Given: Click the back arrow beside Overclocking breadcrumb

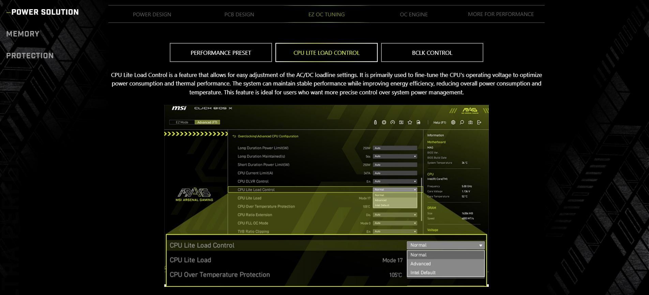Looking at the screenshot, I should [234, 136].
